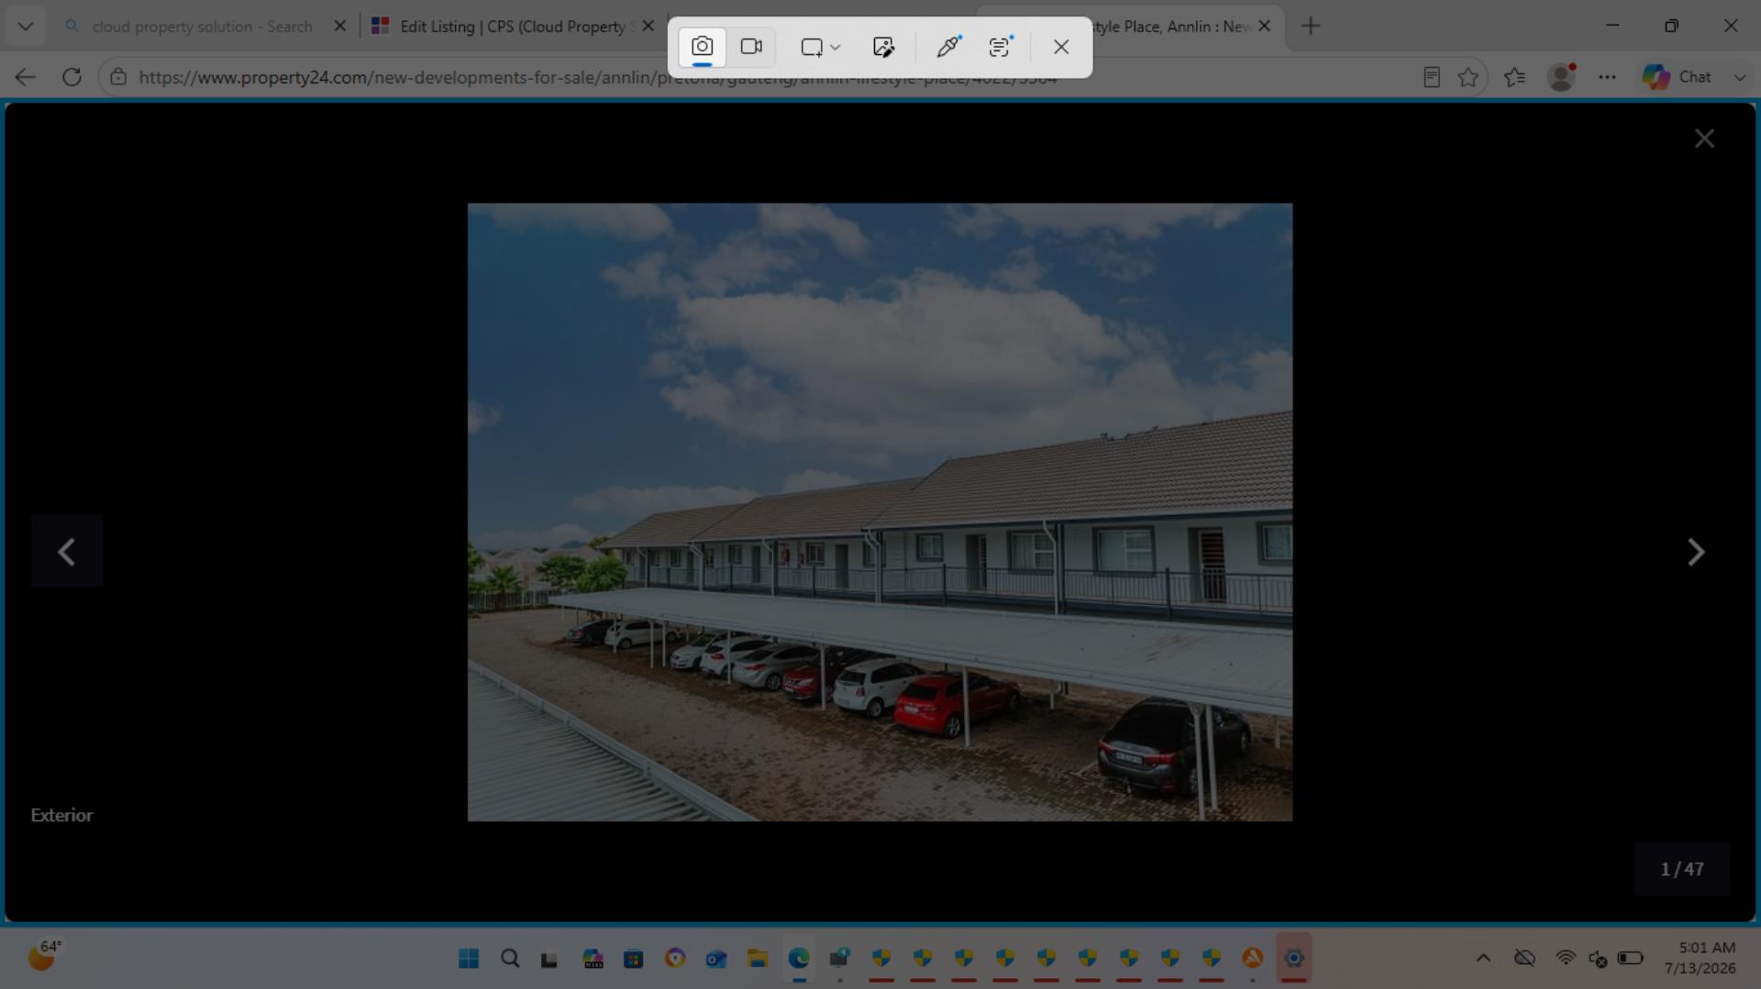1761x989 pixels.
Task: Open the Copilot Chat button
Action: 1678,77
